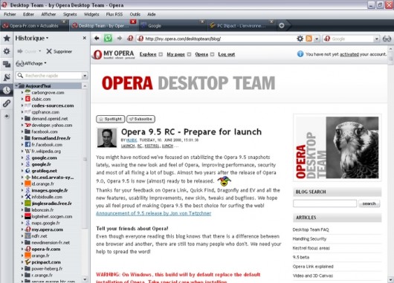394x283 pixels.
Task: Click the RSS feed icon
Action: tap(309, 39)
